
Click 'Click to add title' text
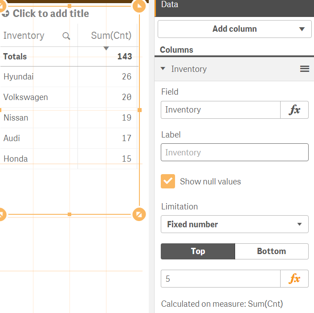tap(51, 14)
